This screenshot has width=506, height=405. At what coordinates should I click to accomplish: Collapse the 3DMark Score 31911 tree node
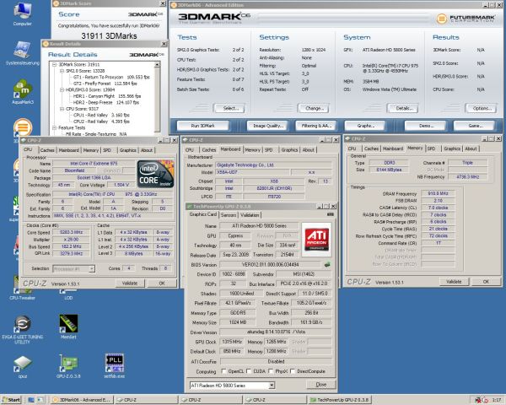55,65
